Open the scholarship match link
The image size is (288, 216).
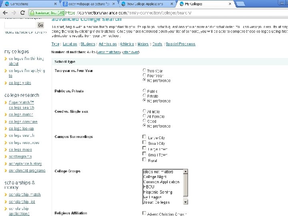(25, 194)
